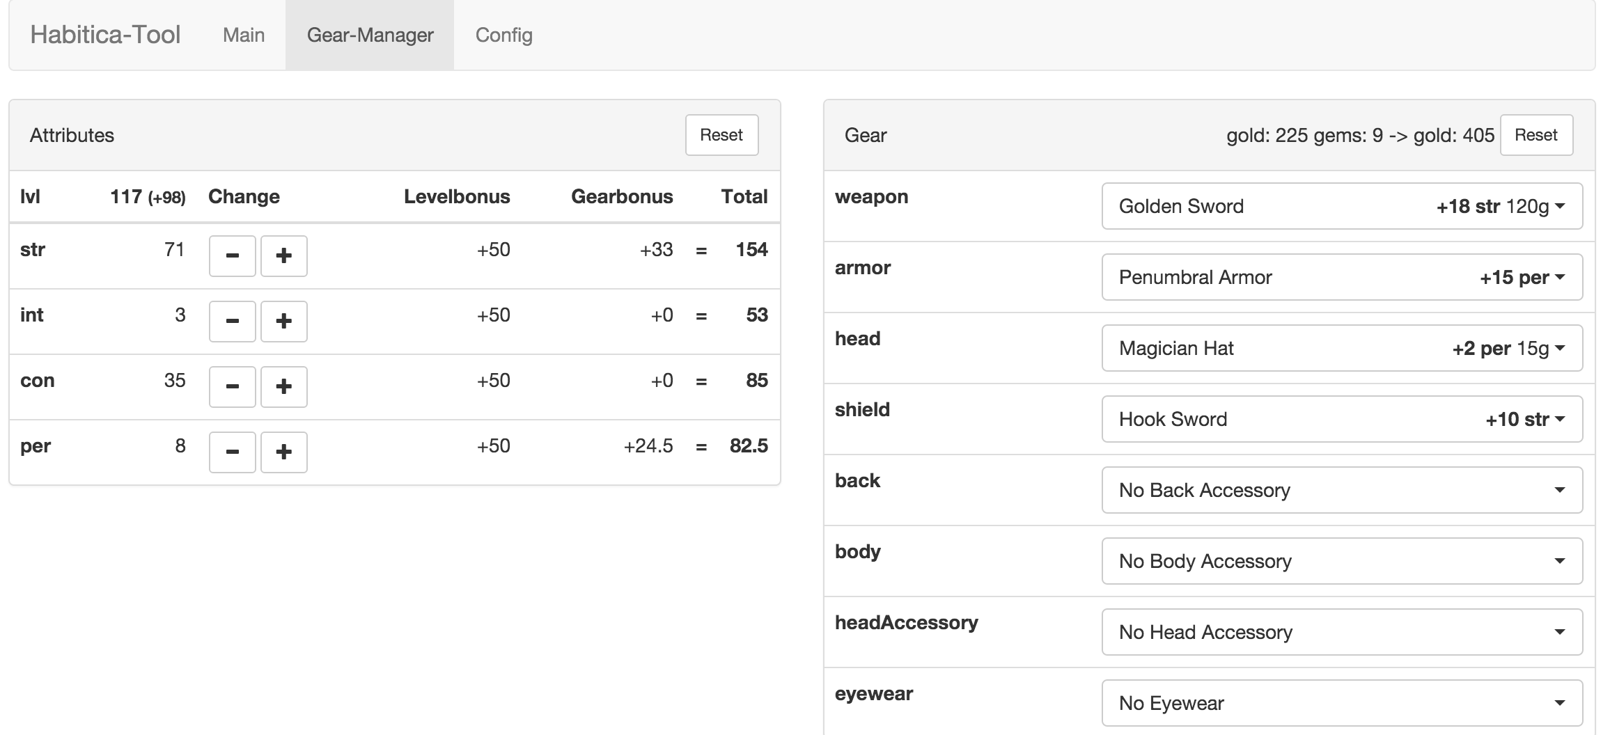Image resolution: width=1610 pixels, height=735 pixels.
Task: Reset the Attributes panel
Action: point(721,135)
